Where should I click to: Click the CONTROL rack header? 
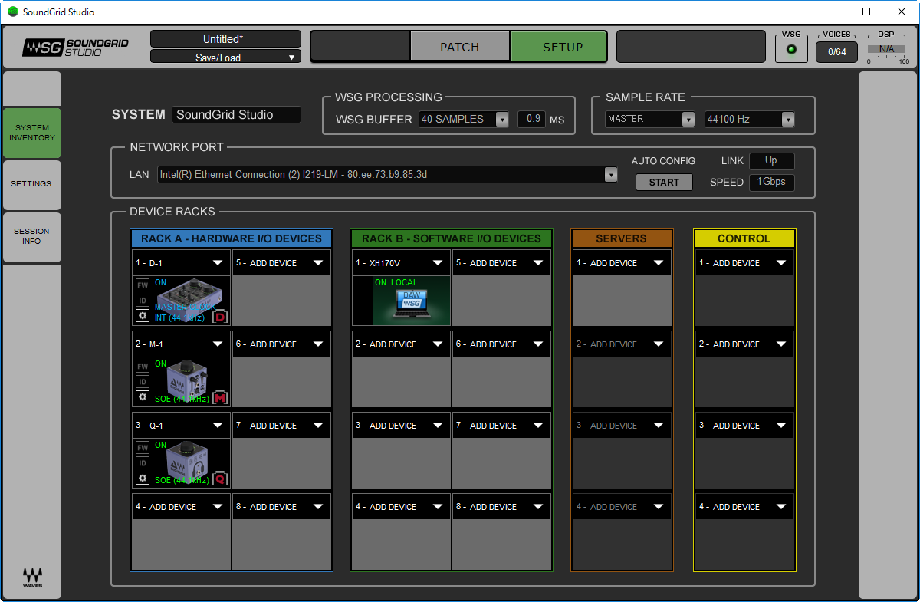744,238
